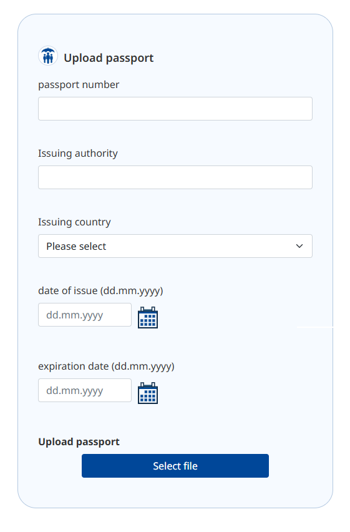Viewport: 350px width, 532px height.
Task: Click the bold 'Upload passport' label above the button
Action: 79,441
